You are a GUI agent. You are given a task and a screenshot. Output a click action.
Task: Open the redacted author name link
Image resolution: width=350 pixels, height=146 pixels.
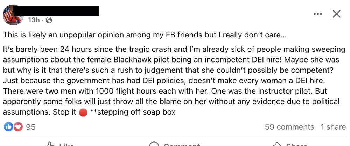(x=64, y=10)
